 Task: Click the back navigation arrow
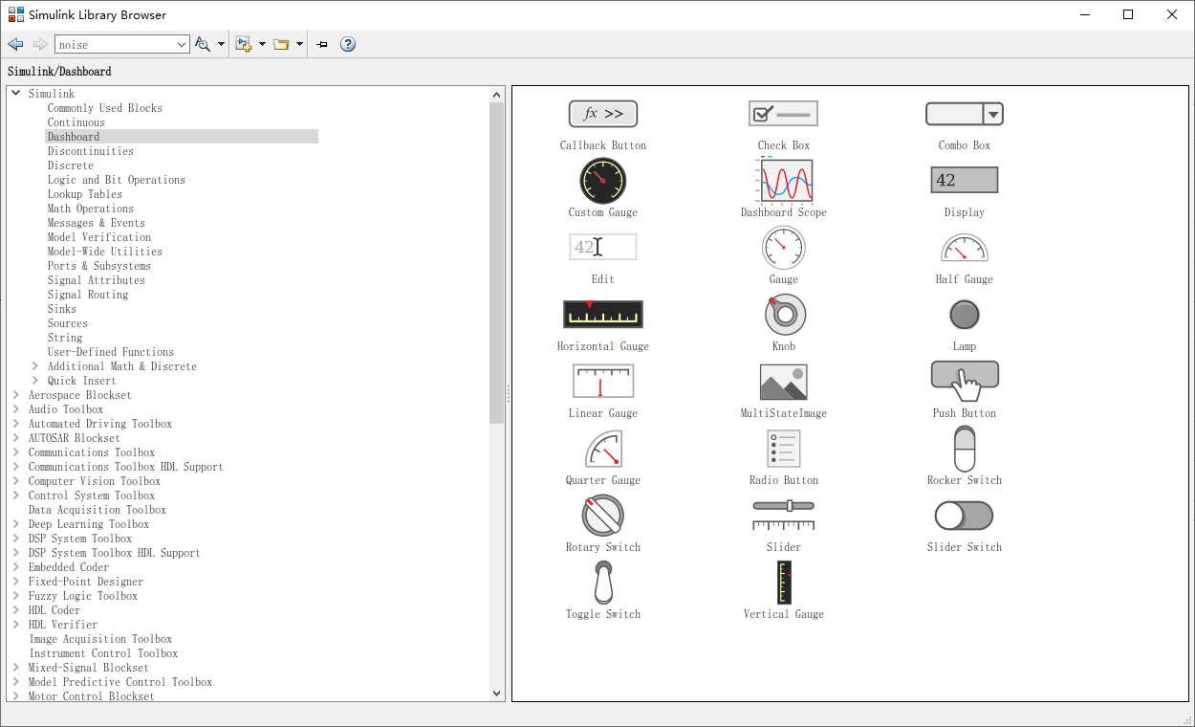coord(15,43)
